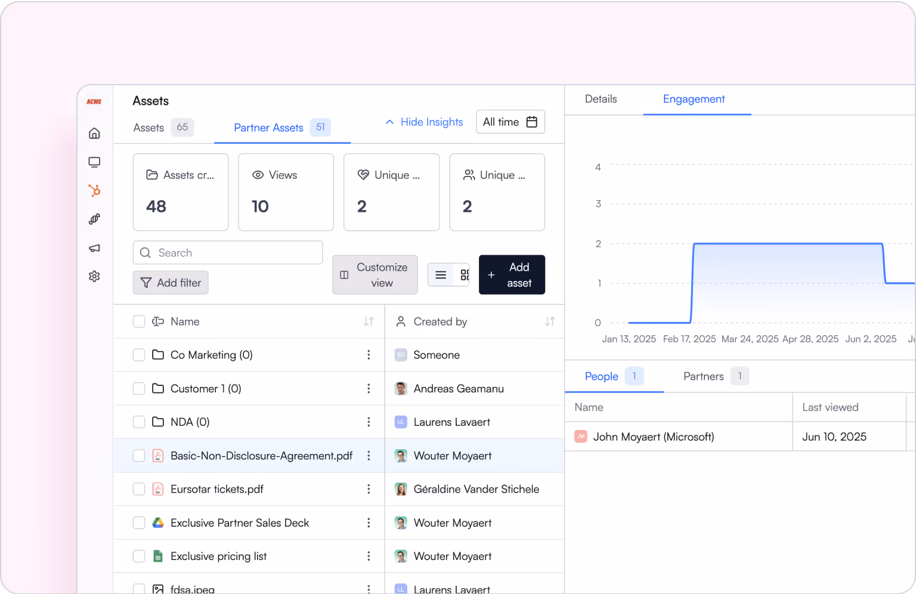Open the Unique insight card with people icon
Screen dimensions: 916x594
[497, 192]
